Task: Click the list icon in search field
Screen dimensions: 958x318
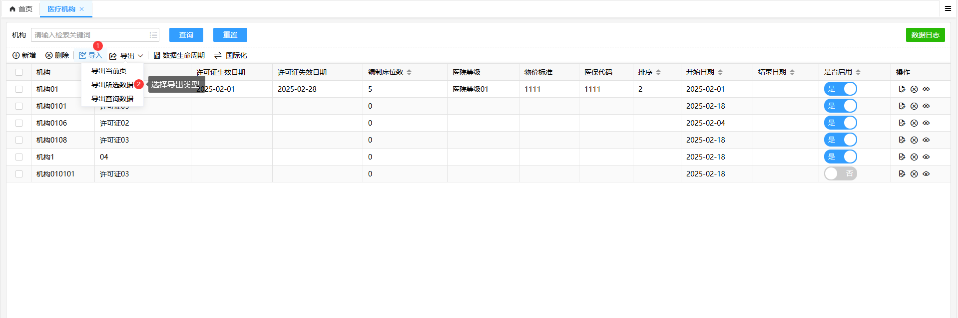Action: (153, 35)
